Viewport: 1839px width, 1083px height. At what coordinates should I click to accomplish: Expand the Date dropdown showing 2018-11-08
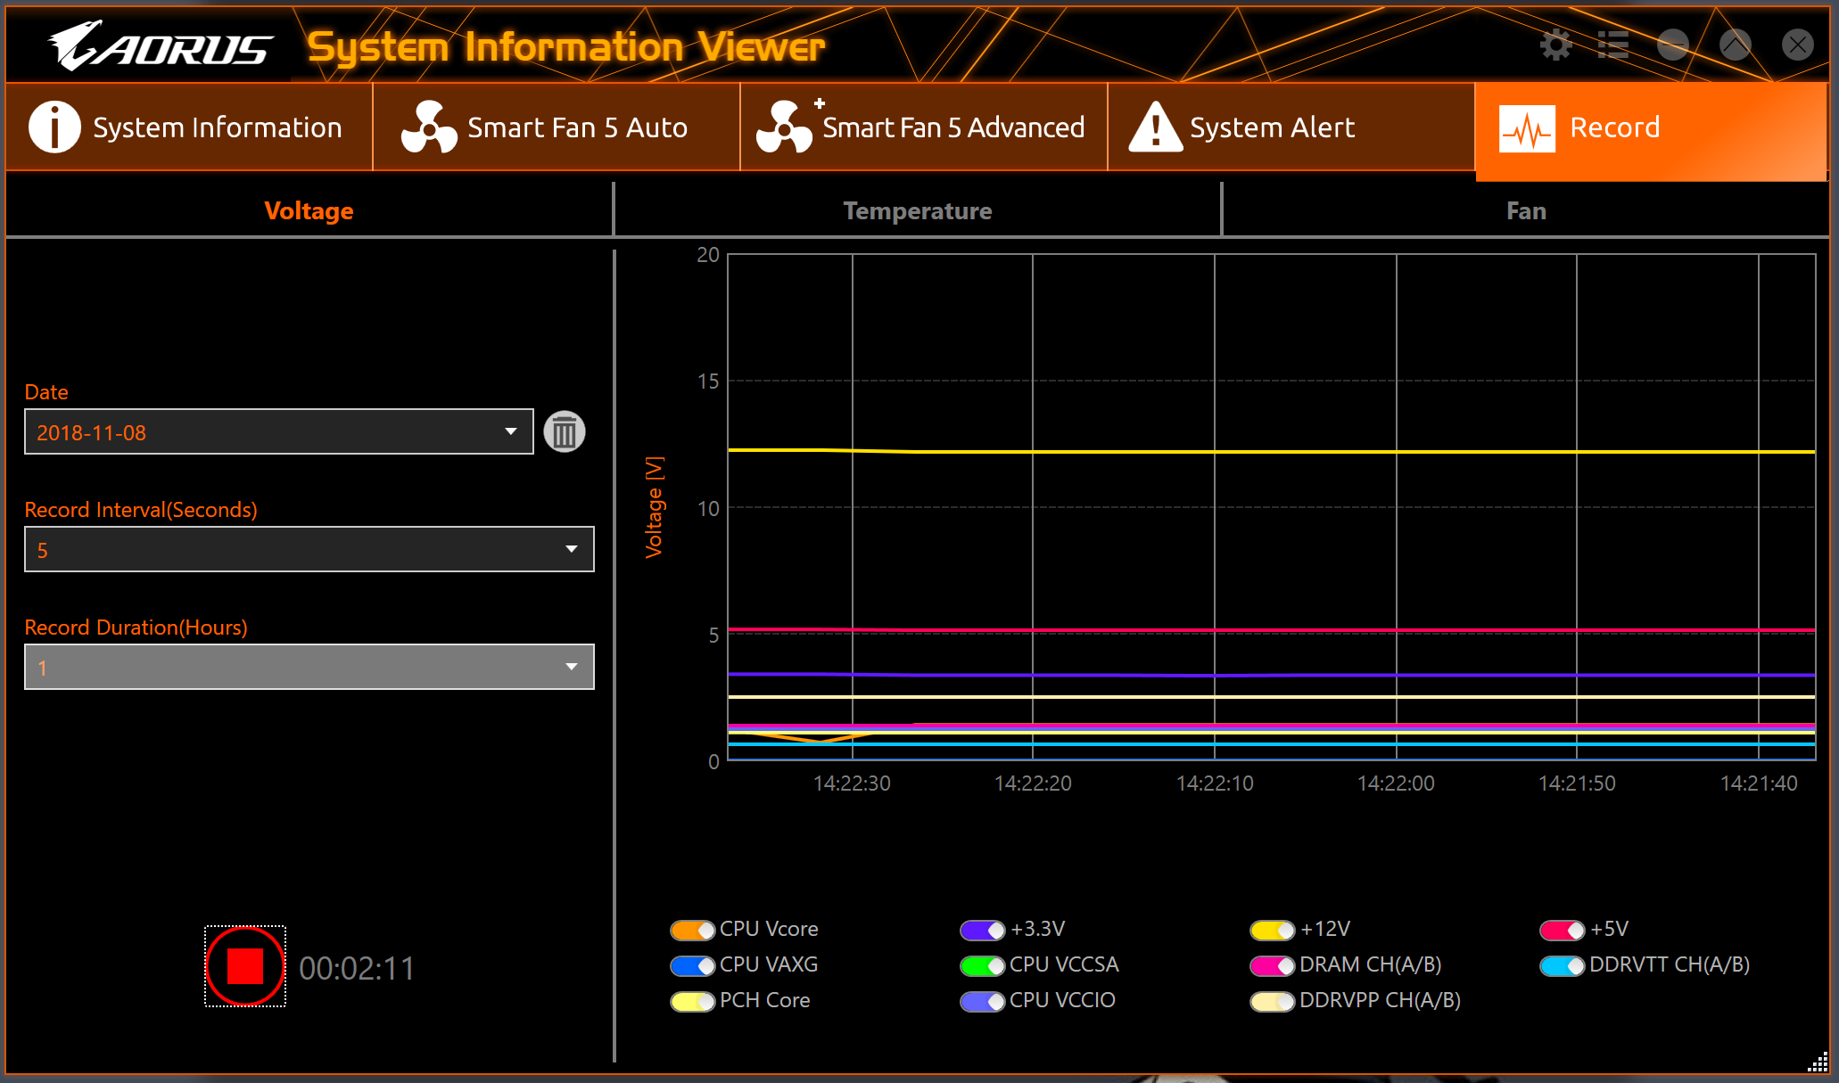click(x=279, y=432)
